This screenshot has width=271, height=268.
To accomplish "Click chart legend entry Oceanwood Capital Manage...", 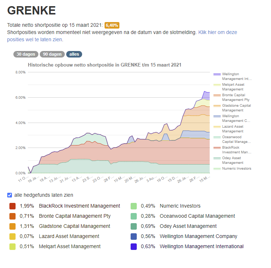I will click(x=232, y=139).
